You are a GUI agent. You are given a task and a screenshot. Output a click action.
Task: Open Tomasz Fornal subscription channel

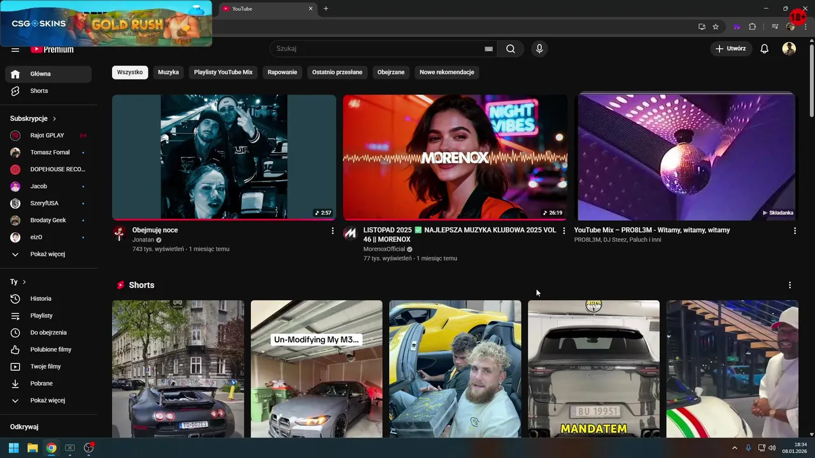(48, 153)
